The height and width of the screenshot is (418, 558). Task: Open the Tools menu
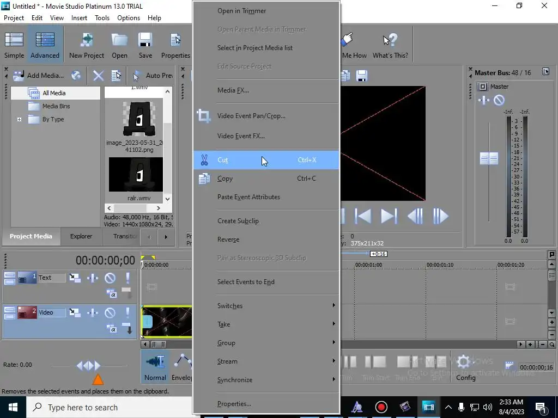tap(102, 18)
